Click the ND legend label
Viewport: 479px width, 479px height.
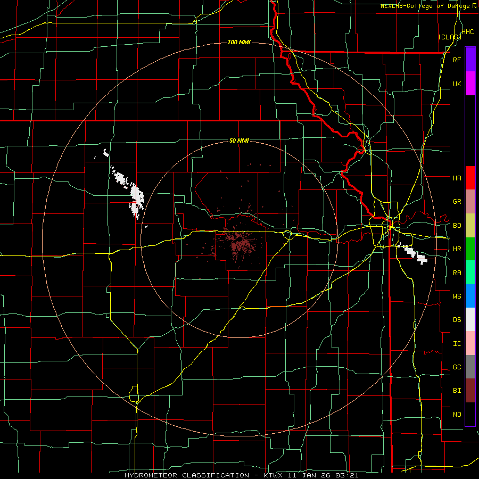pos(457,414)
